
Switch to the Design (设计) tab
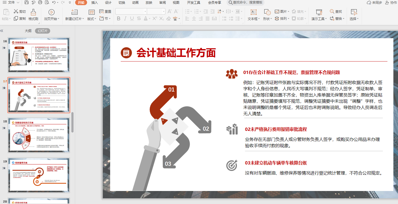[x=108, y=3]
